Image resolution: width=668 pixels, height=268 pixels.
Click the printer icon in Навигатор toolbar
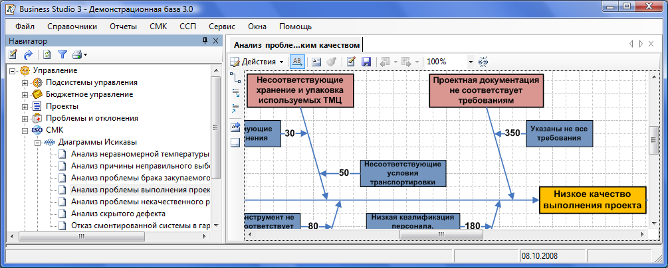[x=77, y=54]
